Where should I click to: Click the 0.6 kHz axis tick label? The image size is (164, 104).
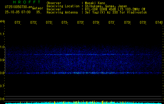point(2,99)
